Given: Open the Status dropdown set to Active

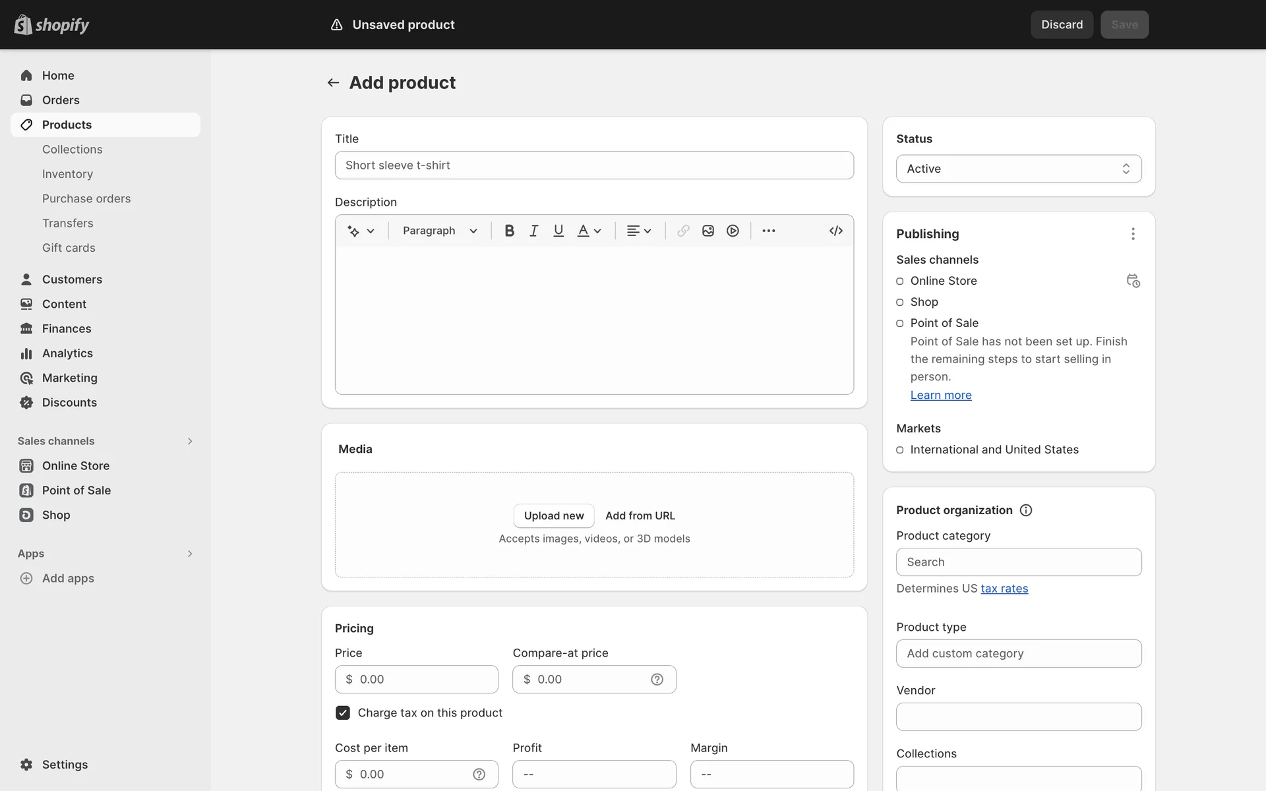Looking at the screenshot, I should tap(1018, 169).
